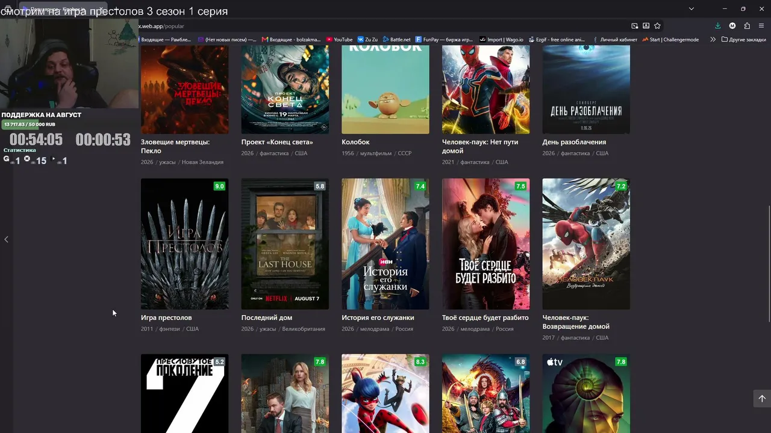Click the title text Твоё сердце будет разбито
Viewport: 771px width, 433px height.
(x=485, y=318)
